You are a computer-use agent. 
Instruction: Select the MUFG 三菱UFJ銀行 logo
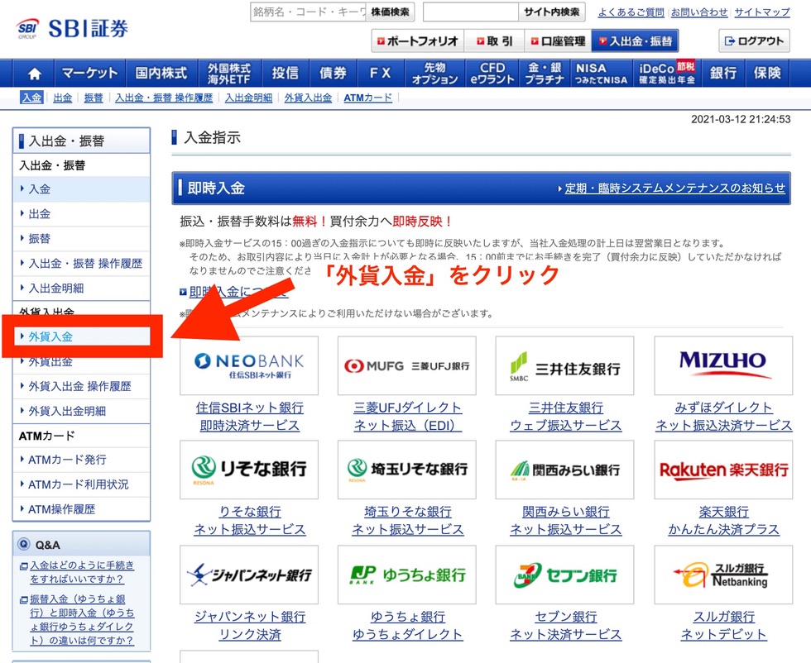coord(407,365)
